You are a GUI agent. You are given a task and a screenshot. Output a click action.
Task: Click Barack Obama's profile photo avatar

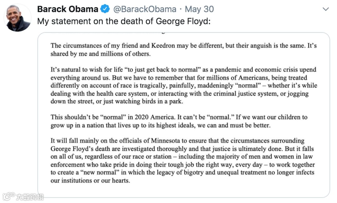point(17,18)
